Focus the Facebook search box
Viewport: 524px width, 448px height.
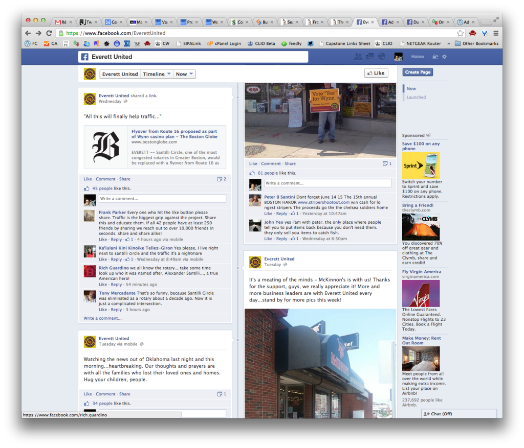[193, 57]
